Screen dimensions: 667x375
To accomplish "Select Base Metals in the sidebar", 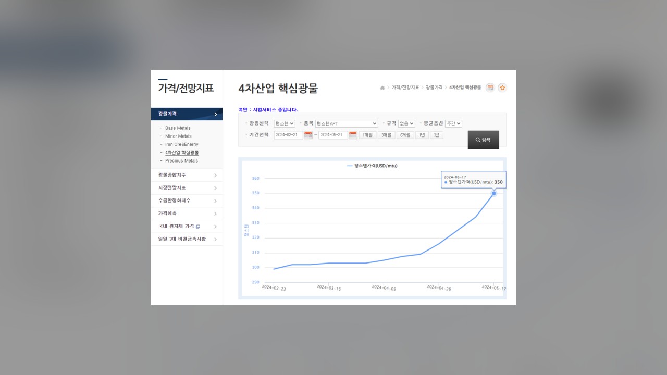I will point(178,128).
